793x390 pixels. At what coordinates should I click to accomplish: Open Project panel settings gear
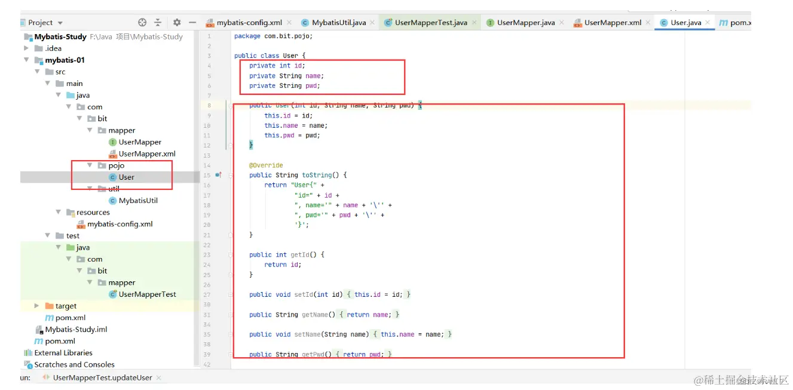[177, 22]
